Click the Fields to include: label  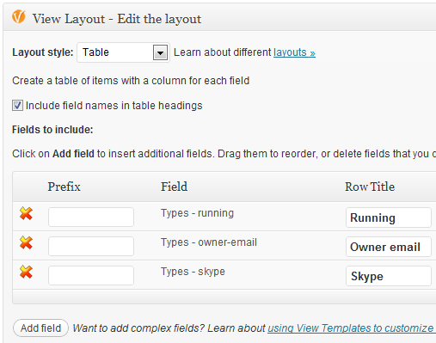pos(52,130)
